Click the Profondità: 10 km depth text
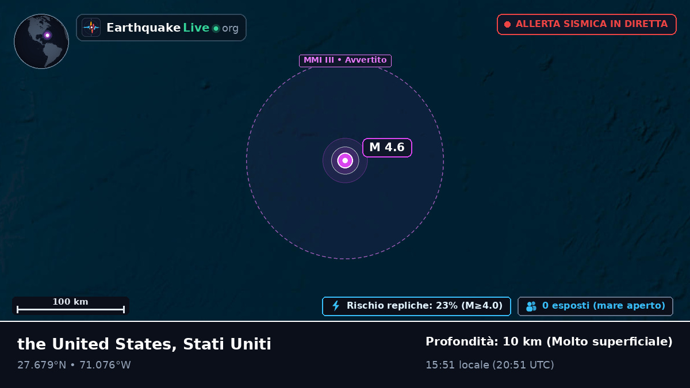The width and height of the screenshot is (690, 388). [549, 341]
